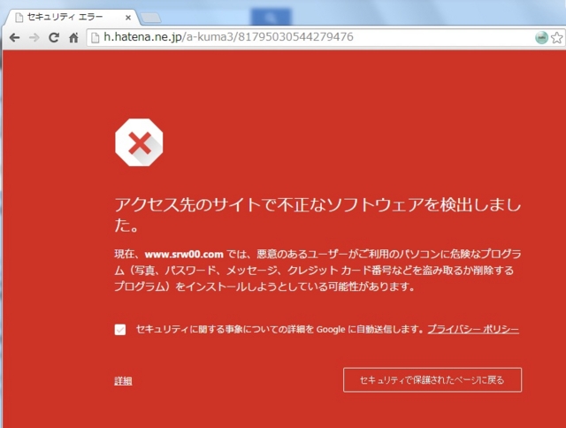The image size is (566, 428).
Task: Click the address bar showing h.hatena.ne.jp URL
Action: click(310, 37)
